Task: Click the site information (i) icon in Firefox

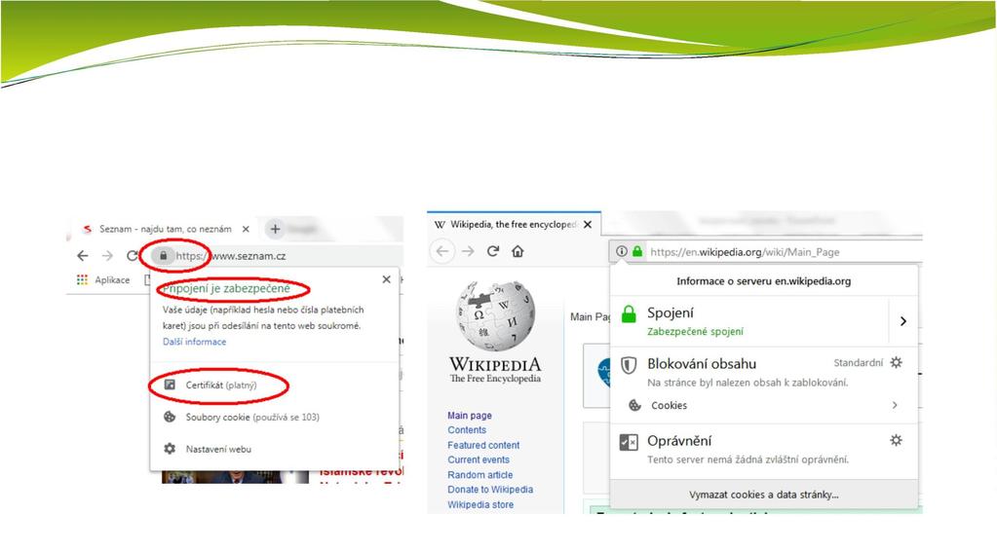Action: coord(621,251)
